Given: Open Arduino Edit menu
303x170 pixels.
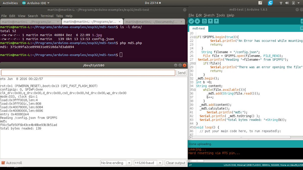Looking at the screenshot, I should point(199,15).
